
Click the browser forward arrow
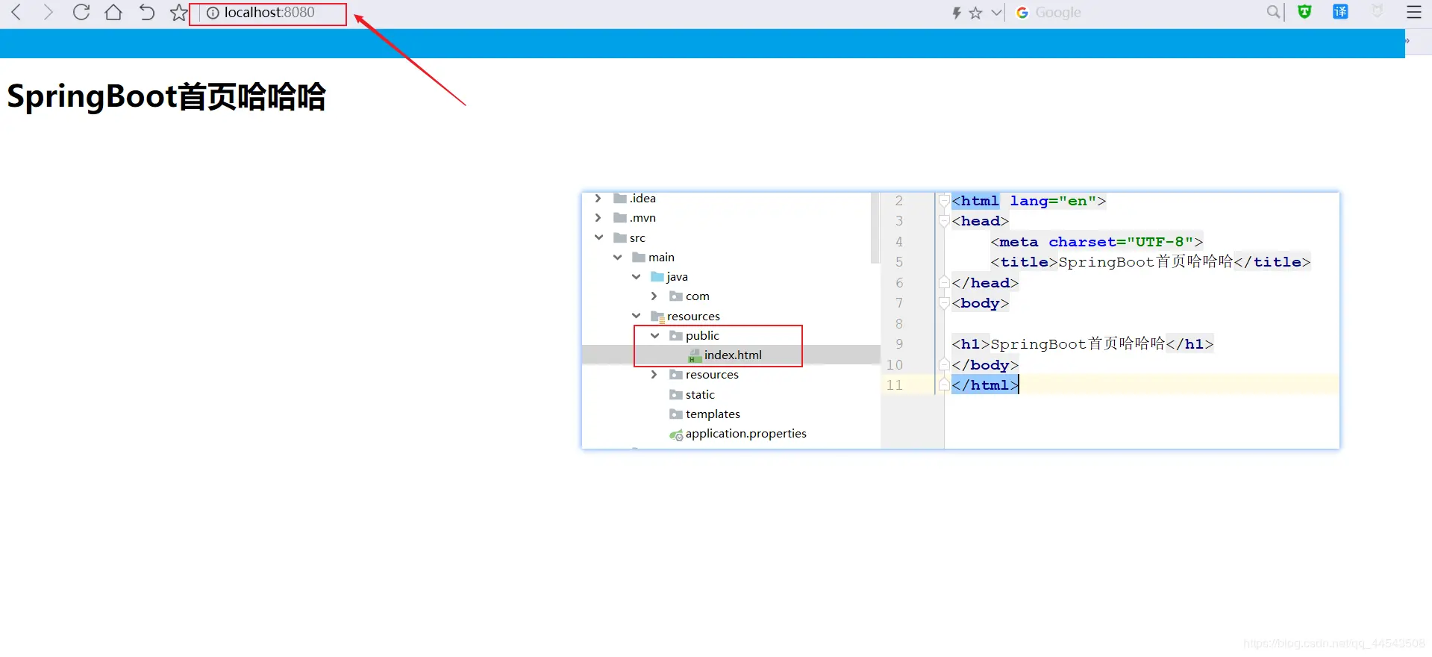[49, 12]
